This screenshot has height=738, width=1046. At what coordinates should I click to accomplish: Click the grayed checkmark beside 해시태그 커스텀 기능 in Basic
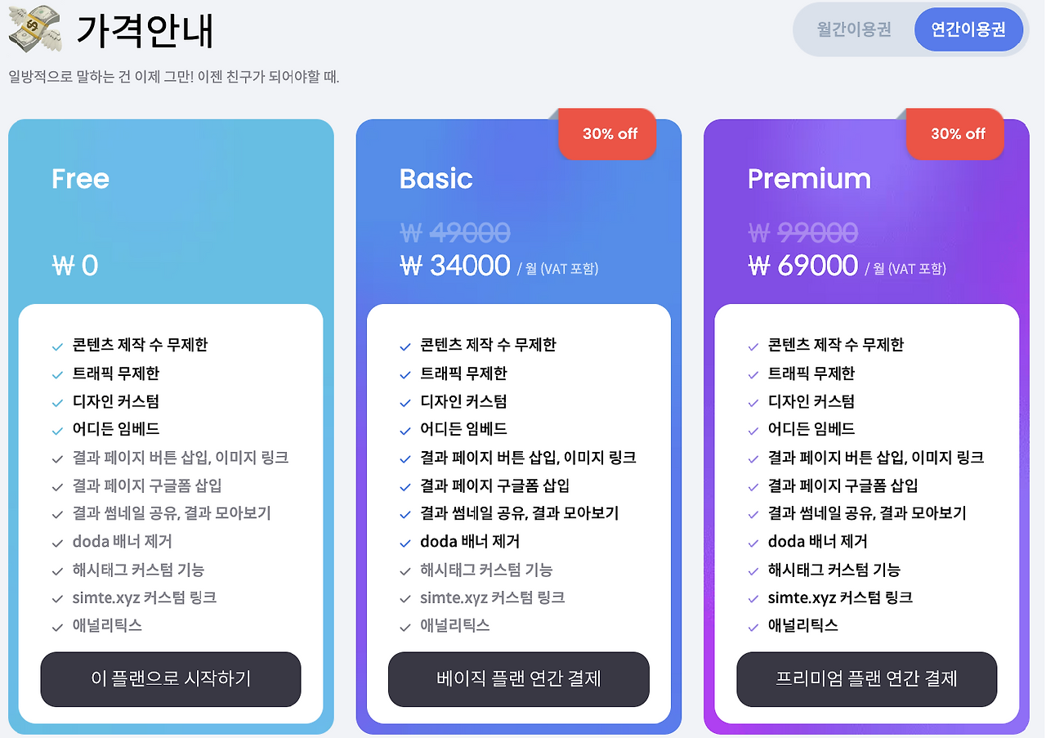[x=405, y=570]
